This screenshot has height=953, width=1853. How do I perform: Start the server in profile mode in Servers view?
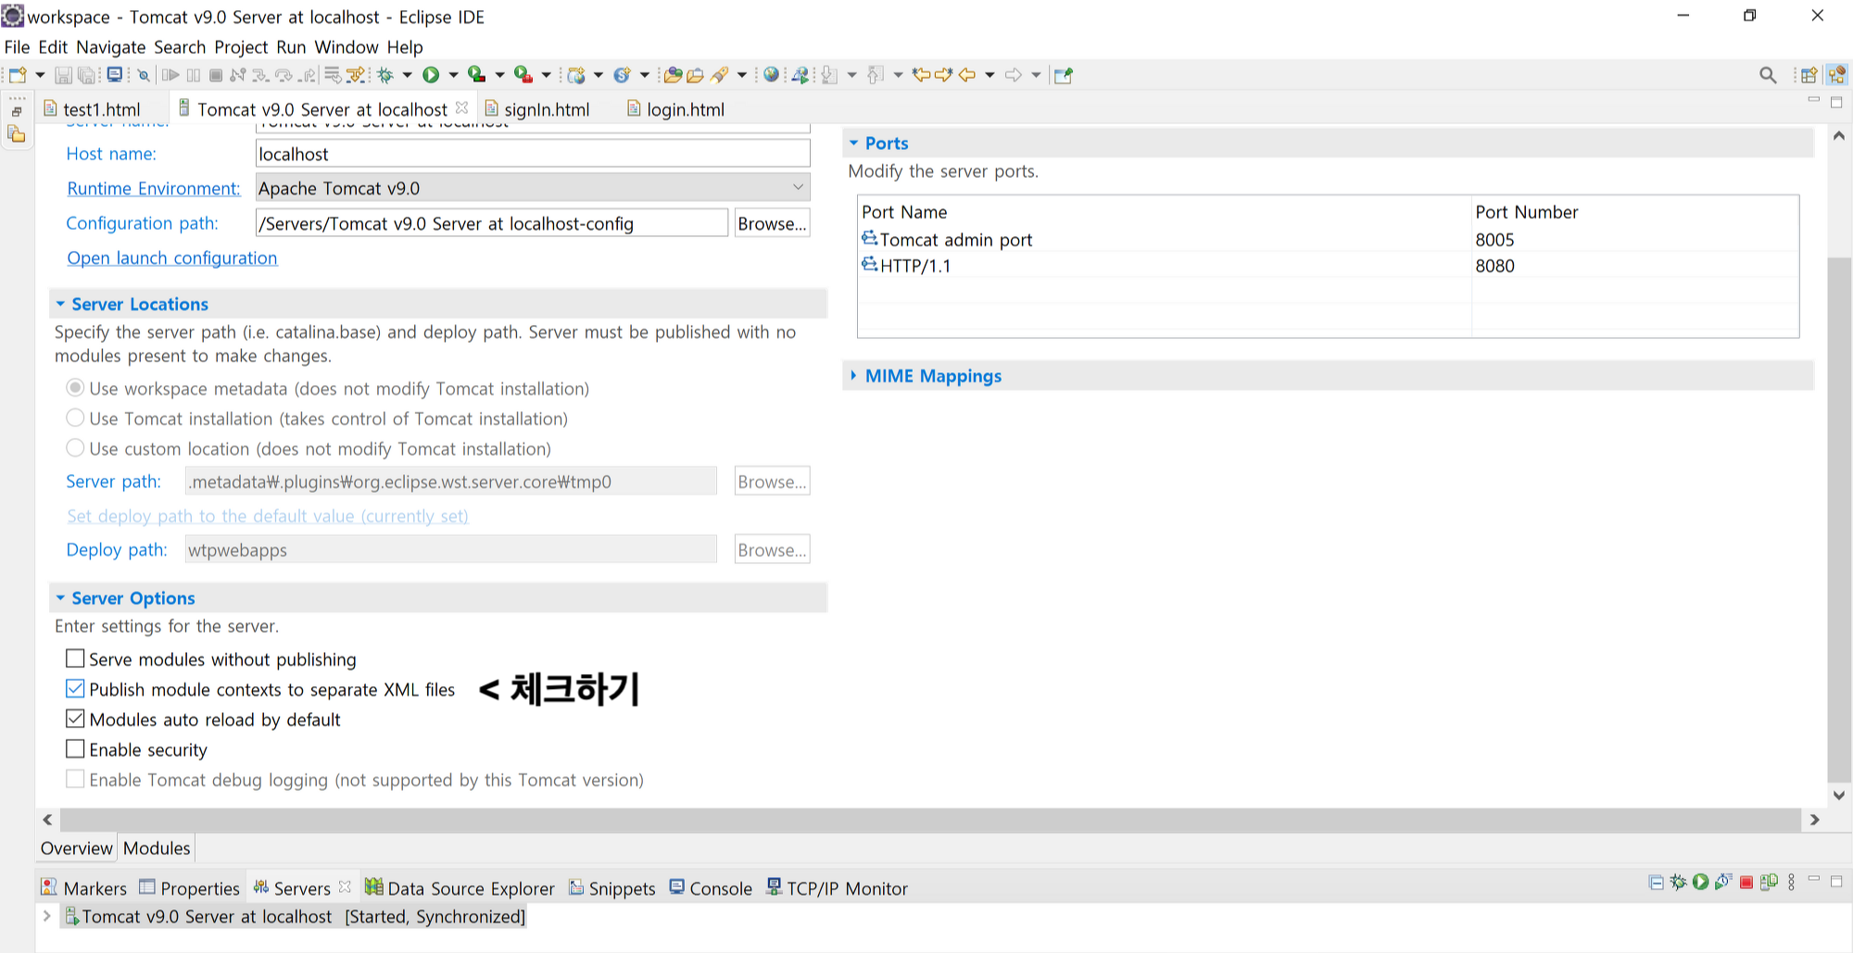(x=1723, y=883)
